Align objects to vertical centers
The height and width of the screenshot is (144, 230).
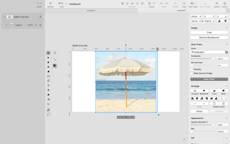(x=211, y=98)
